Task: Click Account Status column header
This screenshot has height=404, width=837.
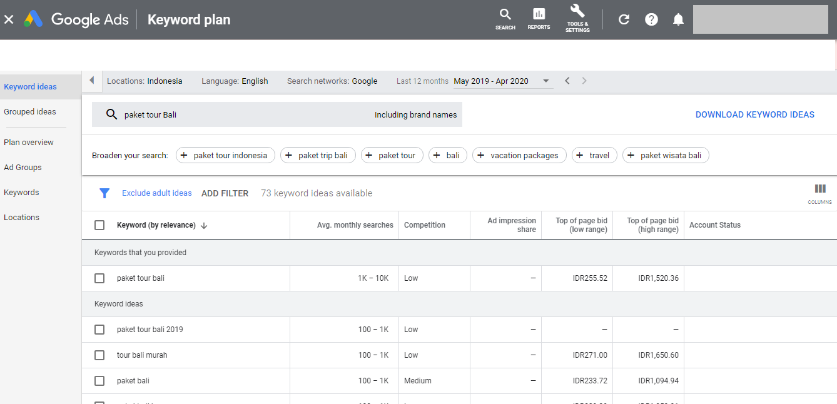Action: [x=715, y=225]
